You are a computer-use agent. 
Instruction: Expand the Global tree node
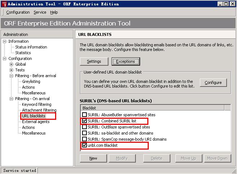(x=12, y=64)
